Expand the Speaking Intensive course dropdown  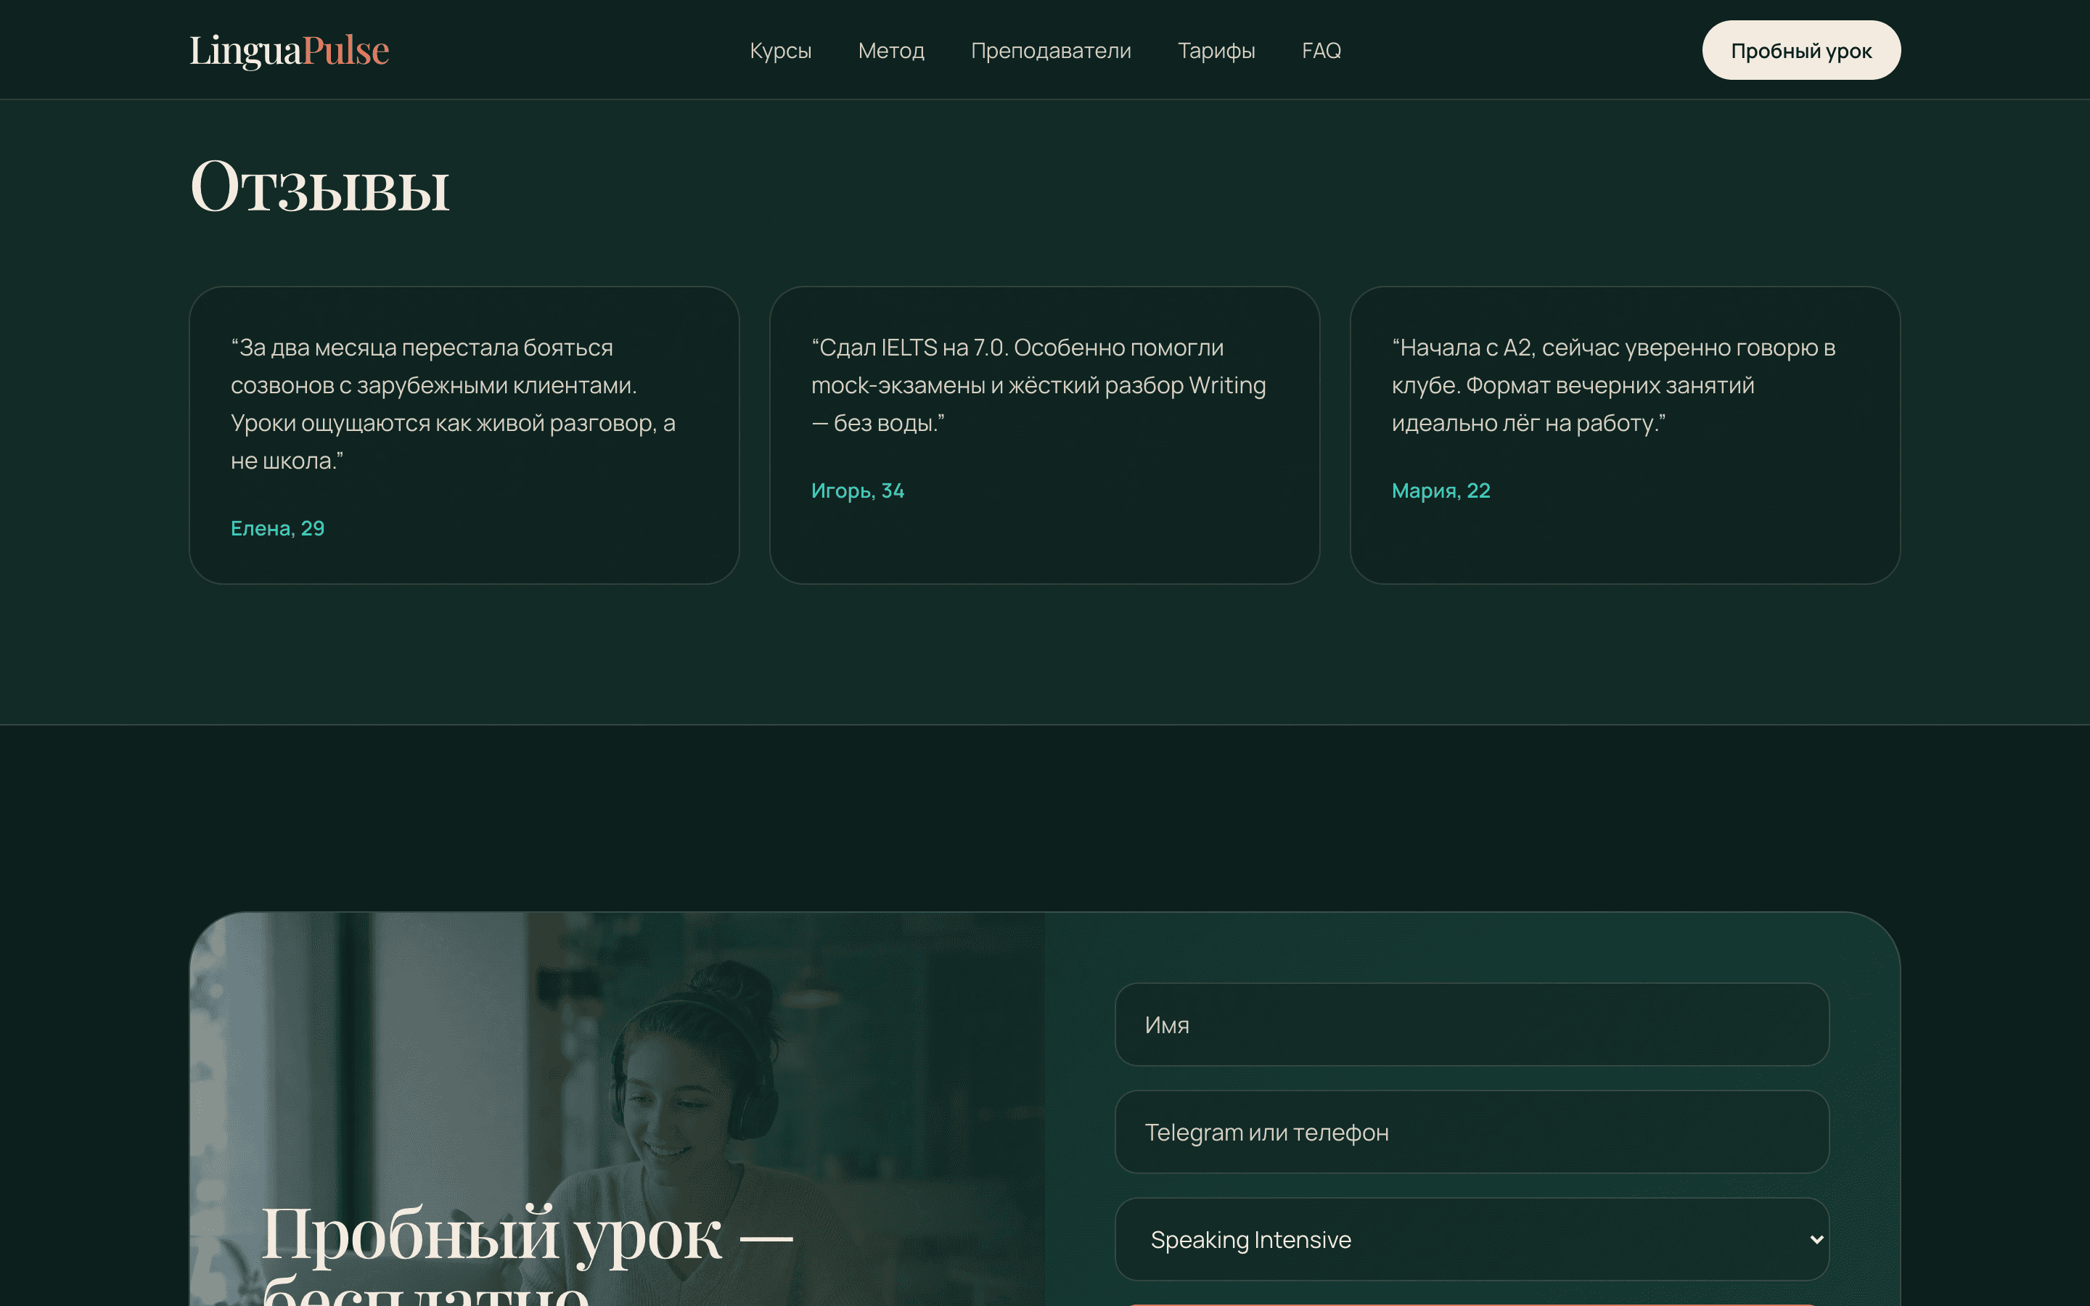(x=1472, y=1239)
